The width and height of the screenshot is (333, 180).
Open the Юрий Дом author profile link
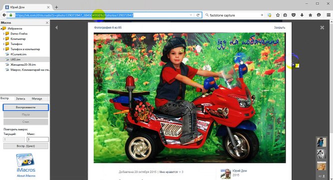[x=240, y=170]
